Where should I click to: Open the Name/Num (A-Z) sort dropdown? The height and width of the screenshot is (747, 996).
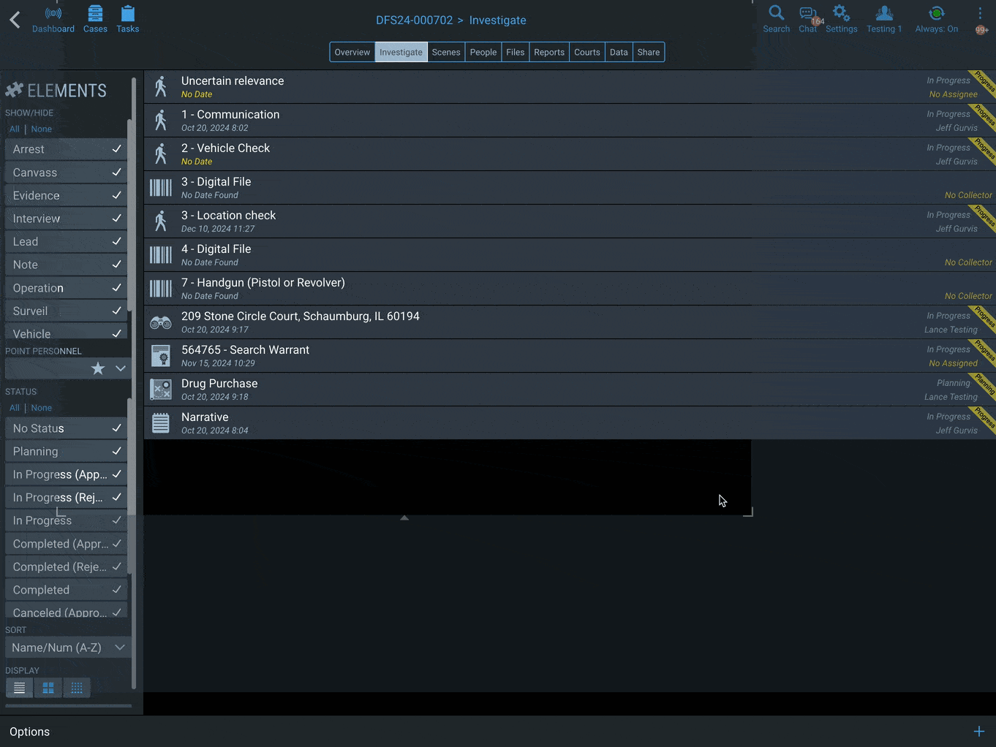(x=68, y=648)
